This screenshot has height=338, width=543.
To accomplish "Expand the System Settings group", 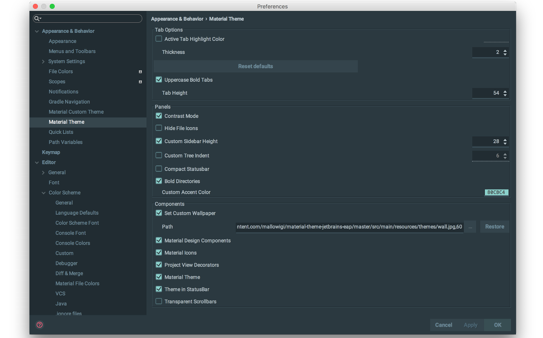I will pyautogui.click(x=43, y=61).
